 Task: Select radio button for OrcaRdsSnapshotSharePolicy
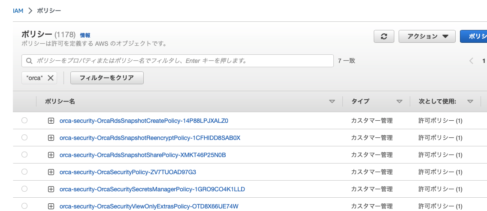point(24,155)
